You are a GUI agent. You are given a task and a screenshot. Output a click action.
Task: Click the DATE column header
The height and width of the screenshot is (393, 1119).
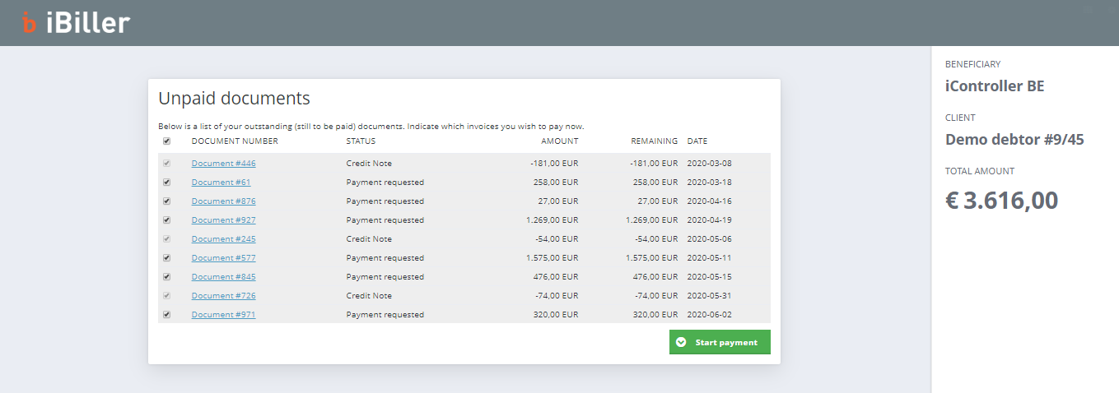(x=697, y=141)
